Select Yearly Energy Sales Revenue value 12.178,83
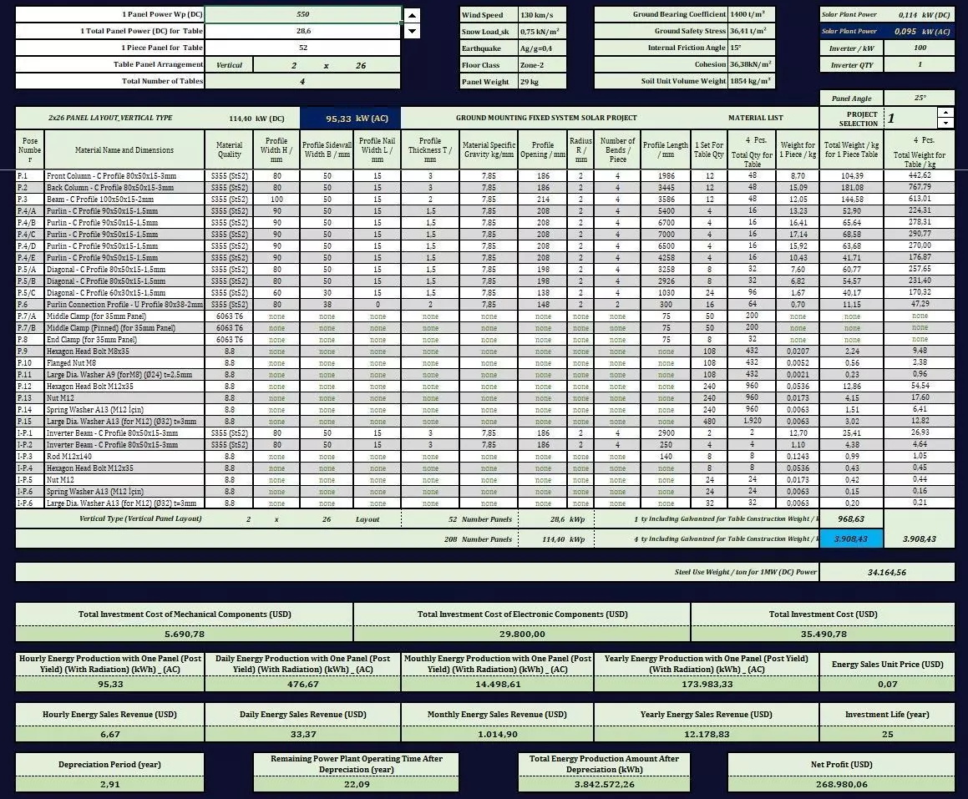The image size is (968, 799). [707, 734]
